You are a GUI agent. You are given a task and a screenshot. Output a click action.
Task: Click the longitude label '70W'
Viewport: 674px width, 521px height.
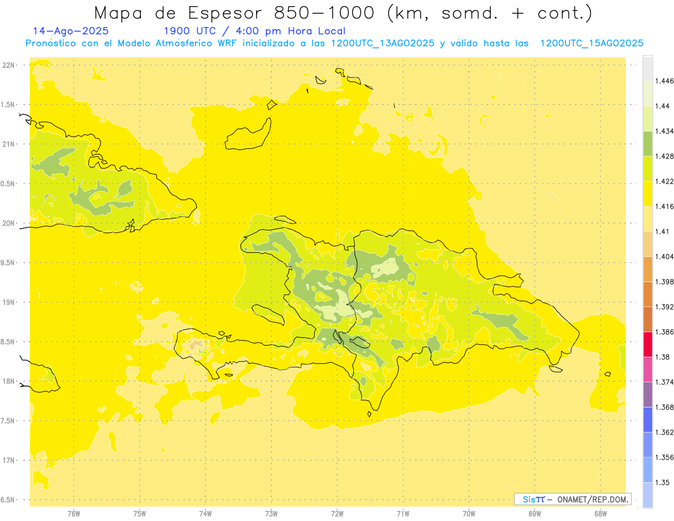pyautogui.click(x=469, y=514)
